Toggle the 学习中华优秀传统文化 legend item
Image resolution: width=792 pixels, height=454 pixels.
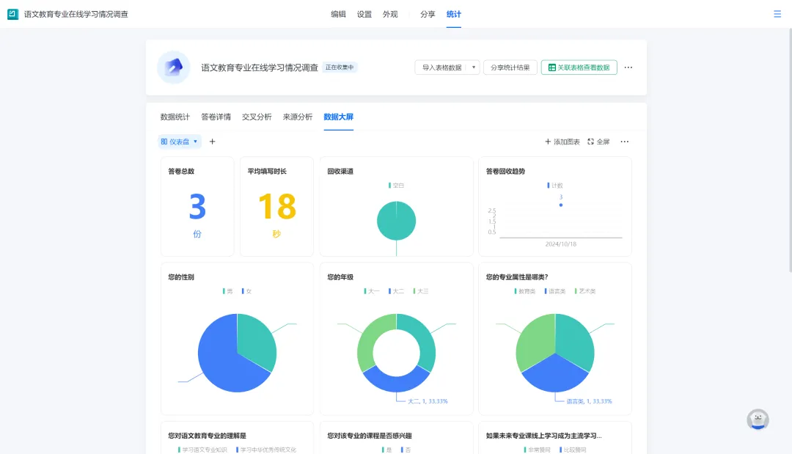(x=266, y=450)
